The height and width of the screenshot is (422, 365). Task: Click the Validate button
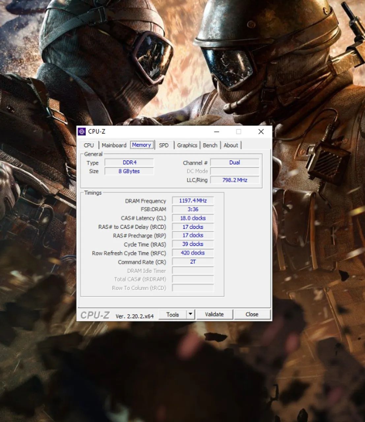(214, 315)
